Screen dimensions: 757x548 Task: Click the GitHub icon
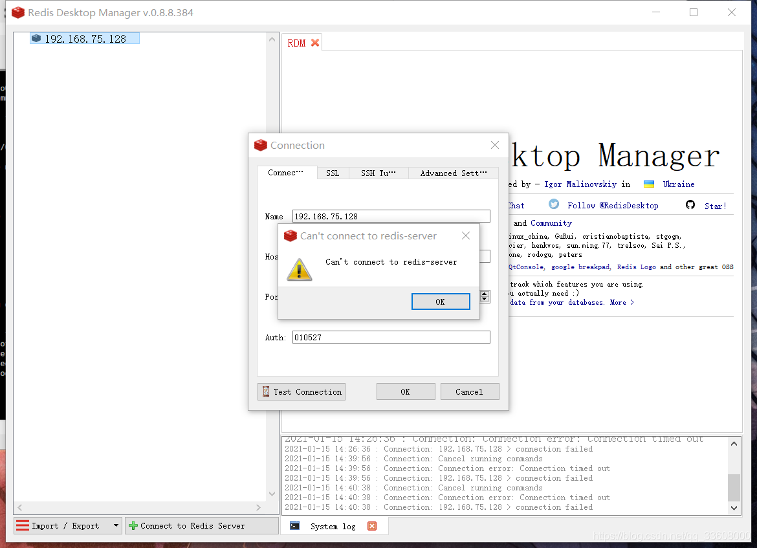pyautogui.click(x=690, y=204)
